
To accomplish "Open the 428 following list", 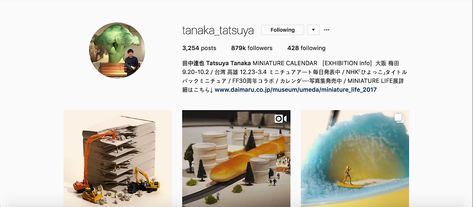I will click(306, 48).
